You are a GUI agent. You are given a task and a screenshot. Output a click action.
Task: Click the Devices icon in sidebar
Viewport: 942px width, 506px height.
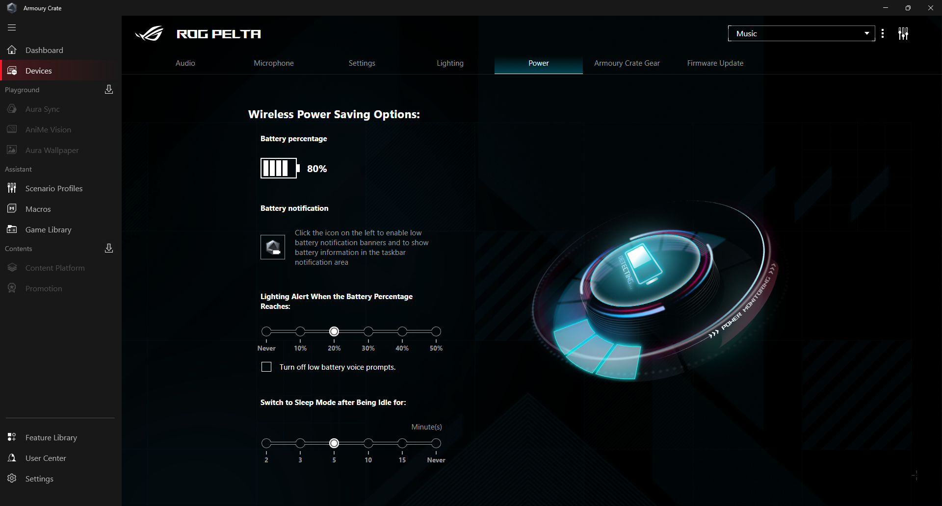pyautogui.click(x=12, y=71)
